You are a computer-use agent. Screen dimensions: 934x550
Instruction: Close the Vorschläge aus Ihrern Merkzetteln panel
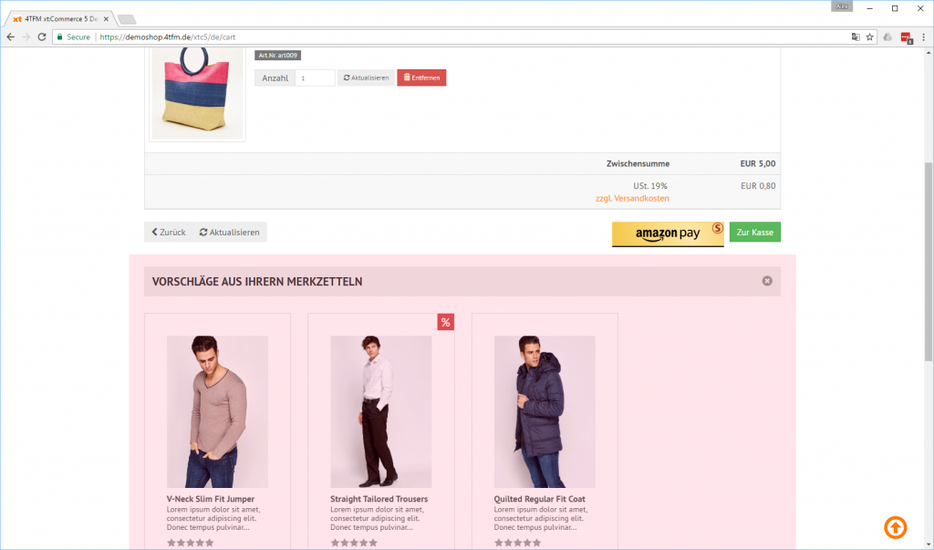click(x=767, y=281)
